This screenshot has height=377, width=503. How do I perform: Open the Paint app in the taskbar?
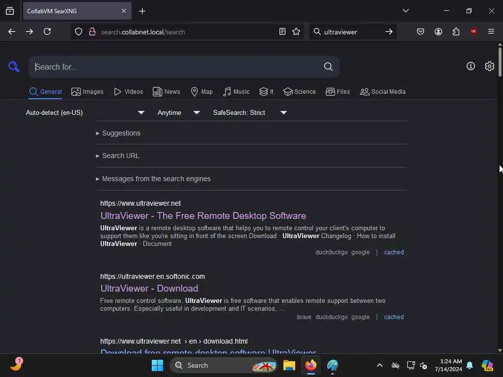(x=333, y=365)
